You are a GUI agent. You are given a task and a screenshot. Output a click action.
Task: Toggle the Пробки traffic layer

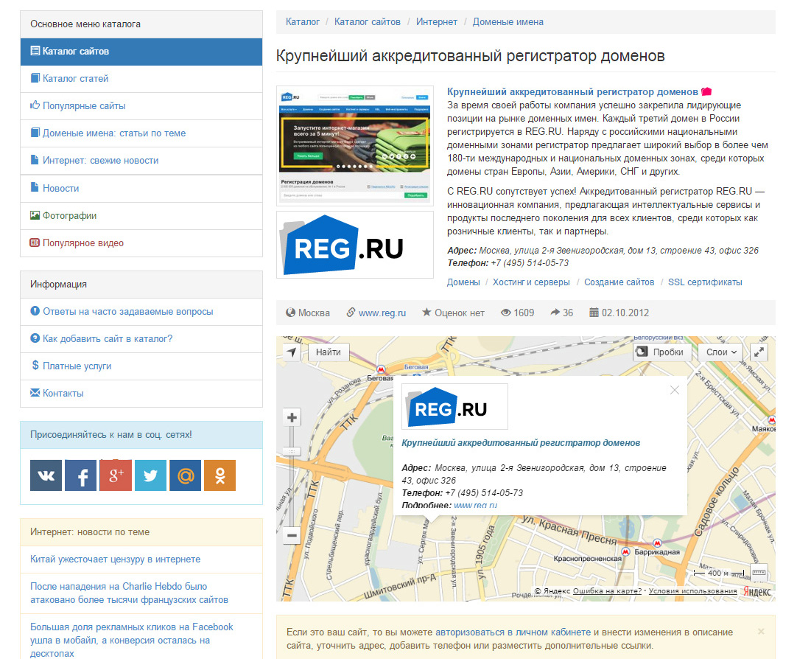pos(662,352)
